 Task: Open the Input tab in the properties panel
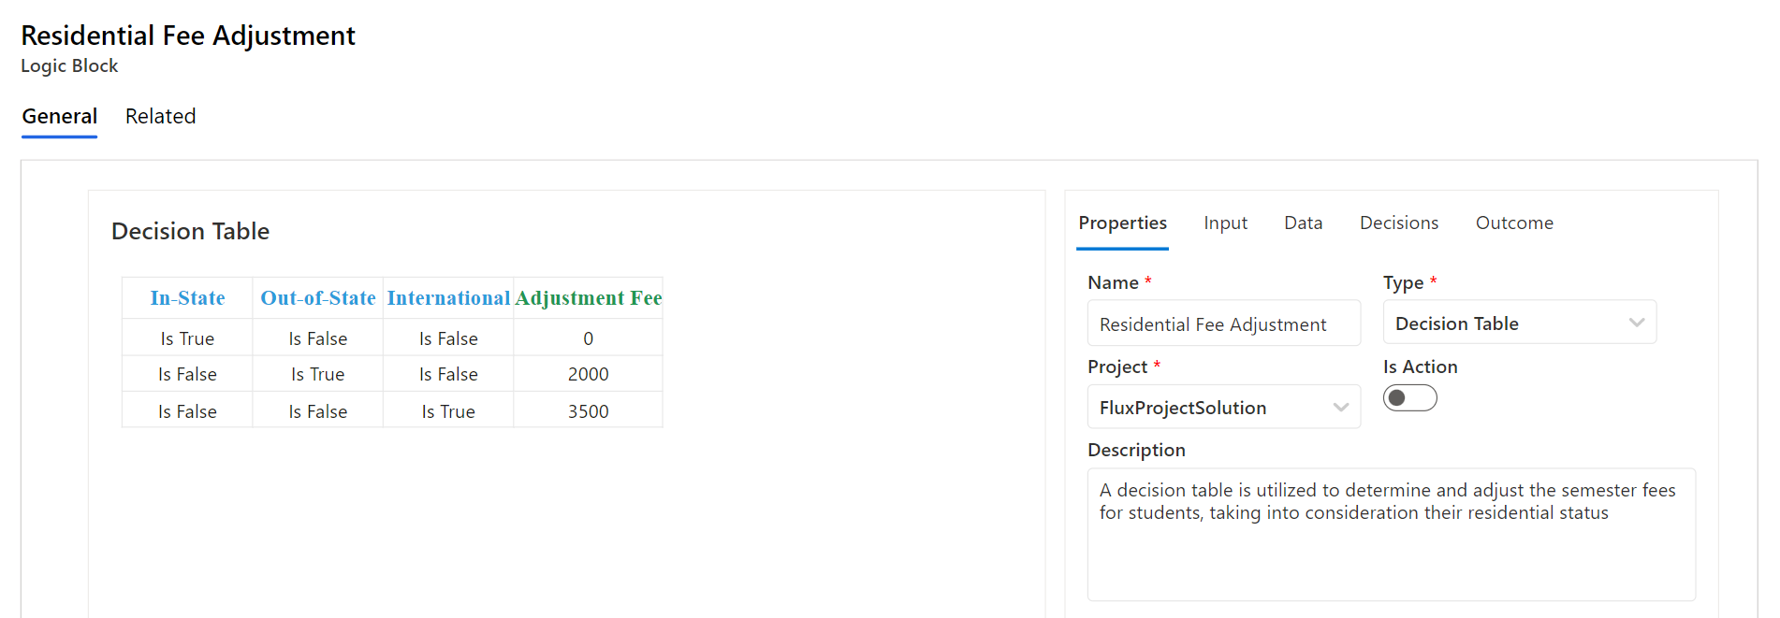coord(1225,223)
